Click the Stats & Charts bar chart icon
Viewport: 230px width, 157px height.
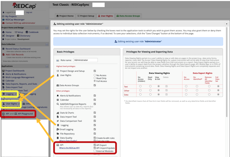[58, 113]
